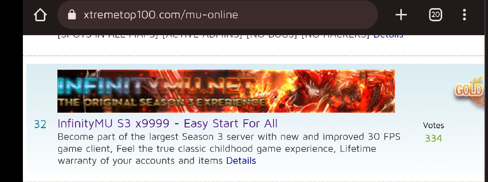Click the Votes label
Image resolution: width=488 pixels, height=182 pixels.
433,125
